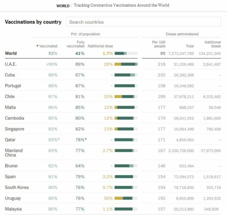The height and width of the screenshot is (215, 227).
Task: Select Malta total doses 888,337
Action: (187, 107)
